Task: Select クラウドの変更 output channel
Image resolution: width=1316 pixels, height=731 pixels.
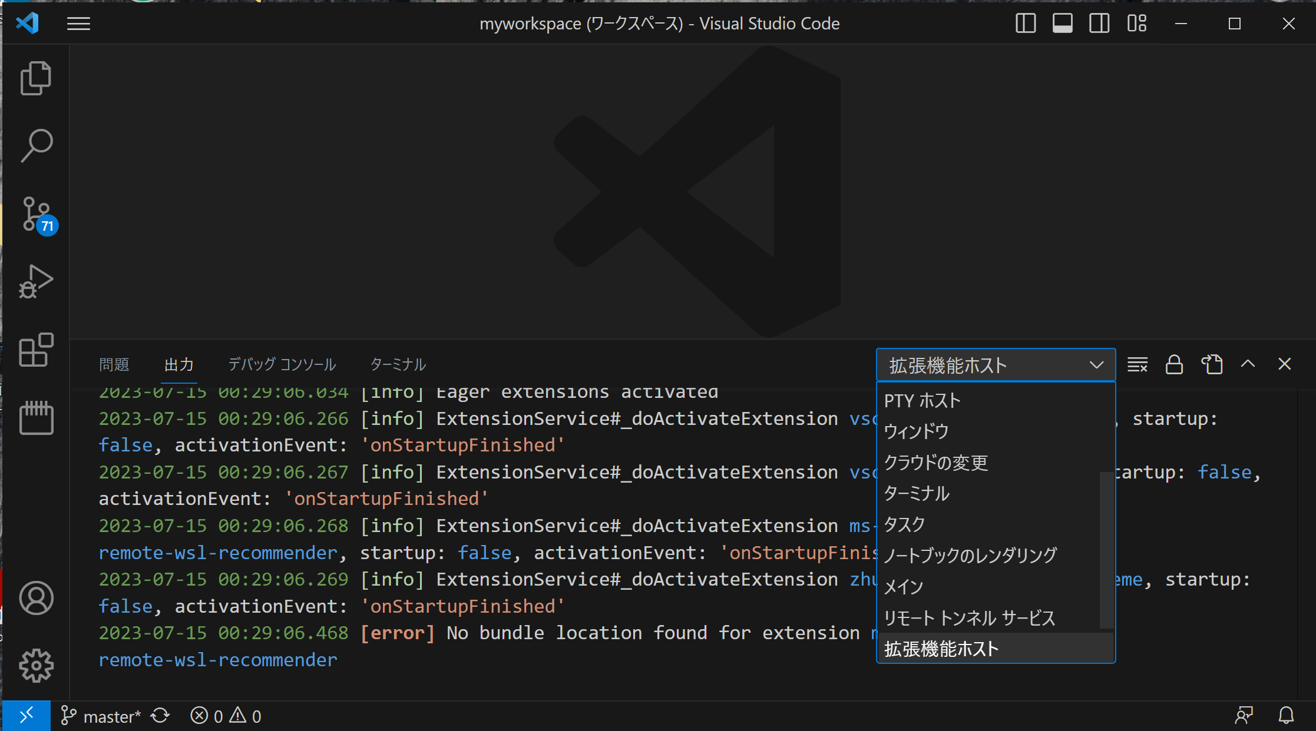Action: (988, 463)
